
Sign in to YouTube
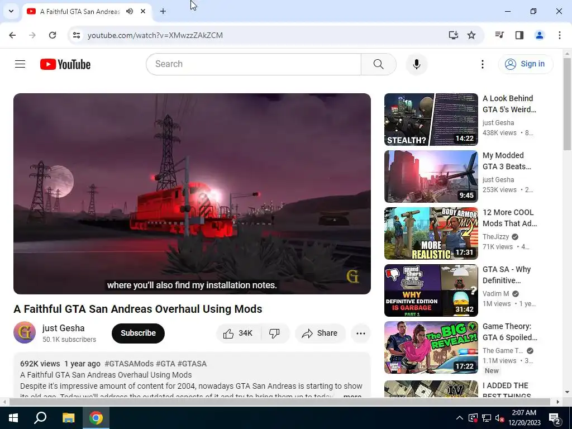click(x=525, y=64)
